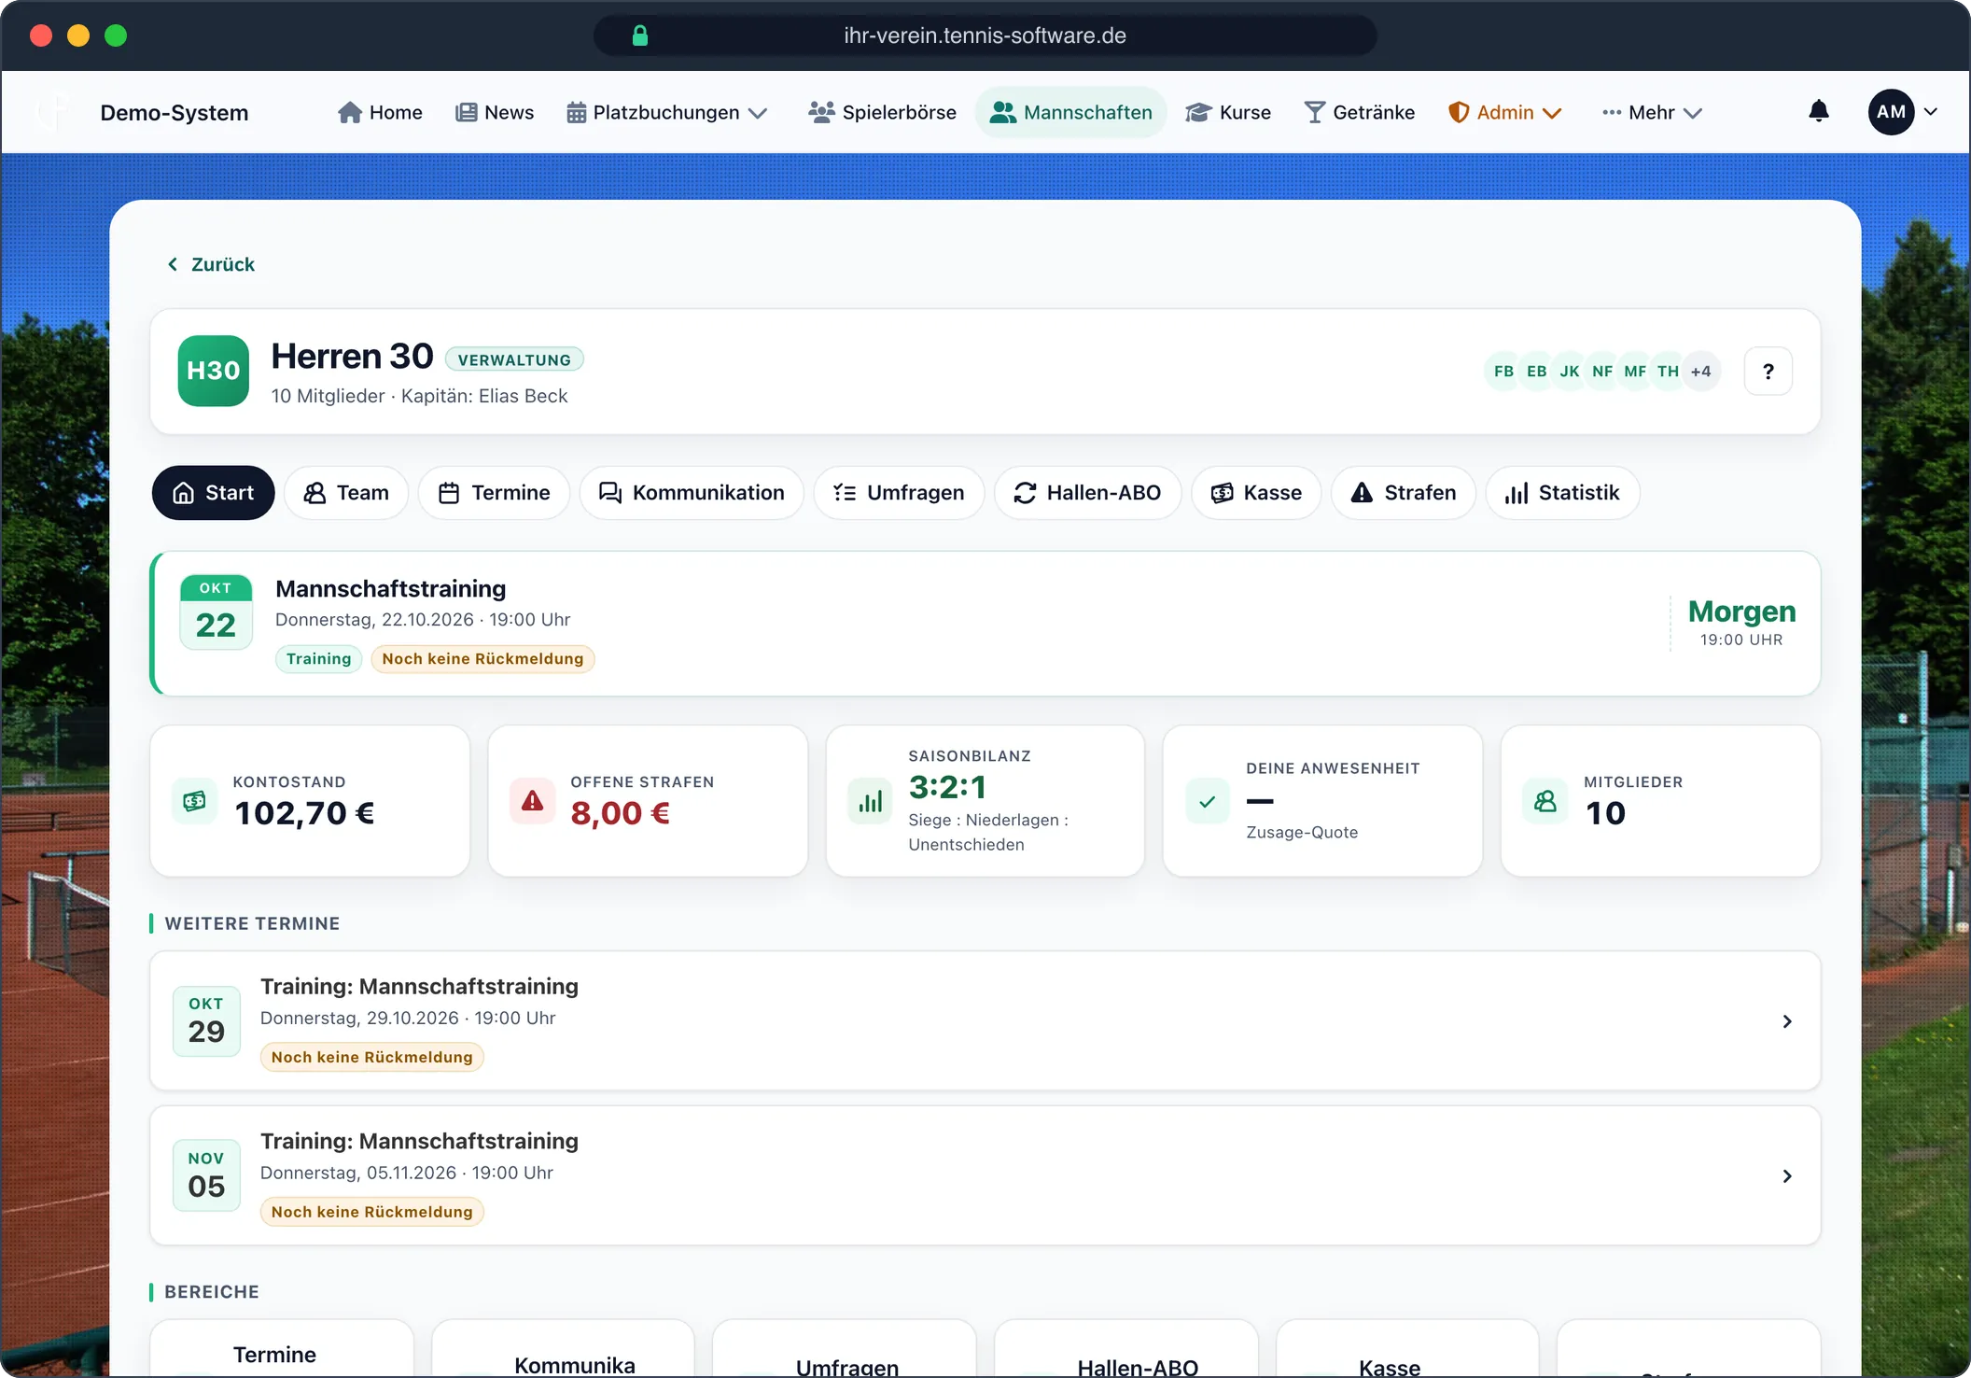Open the Kasse tab
Image resolution: width=1971 pixels, height=1378 pixels.
[1256, 493]
